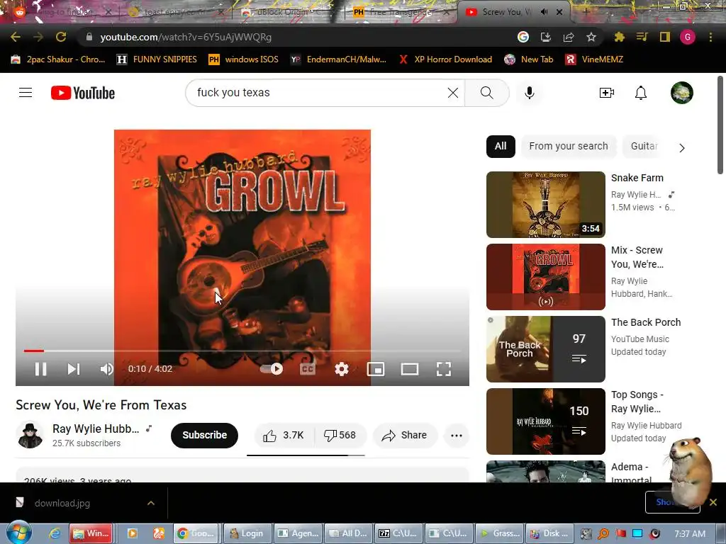This screenshot has height=544, width=726.
Task: Open VineMEMZ bookmark
Action: 595,59
